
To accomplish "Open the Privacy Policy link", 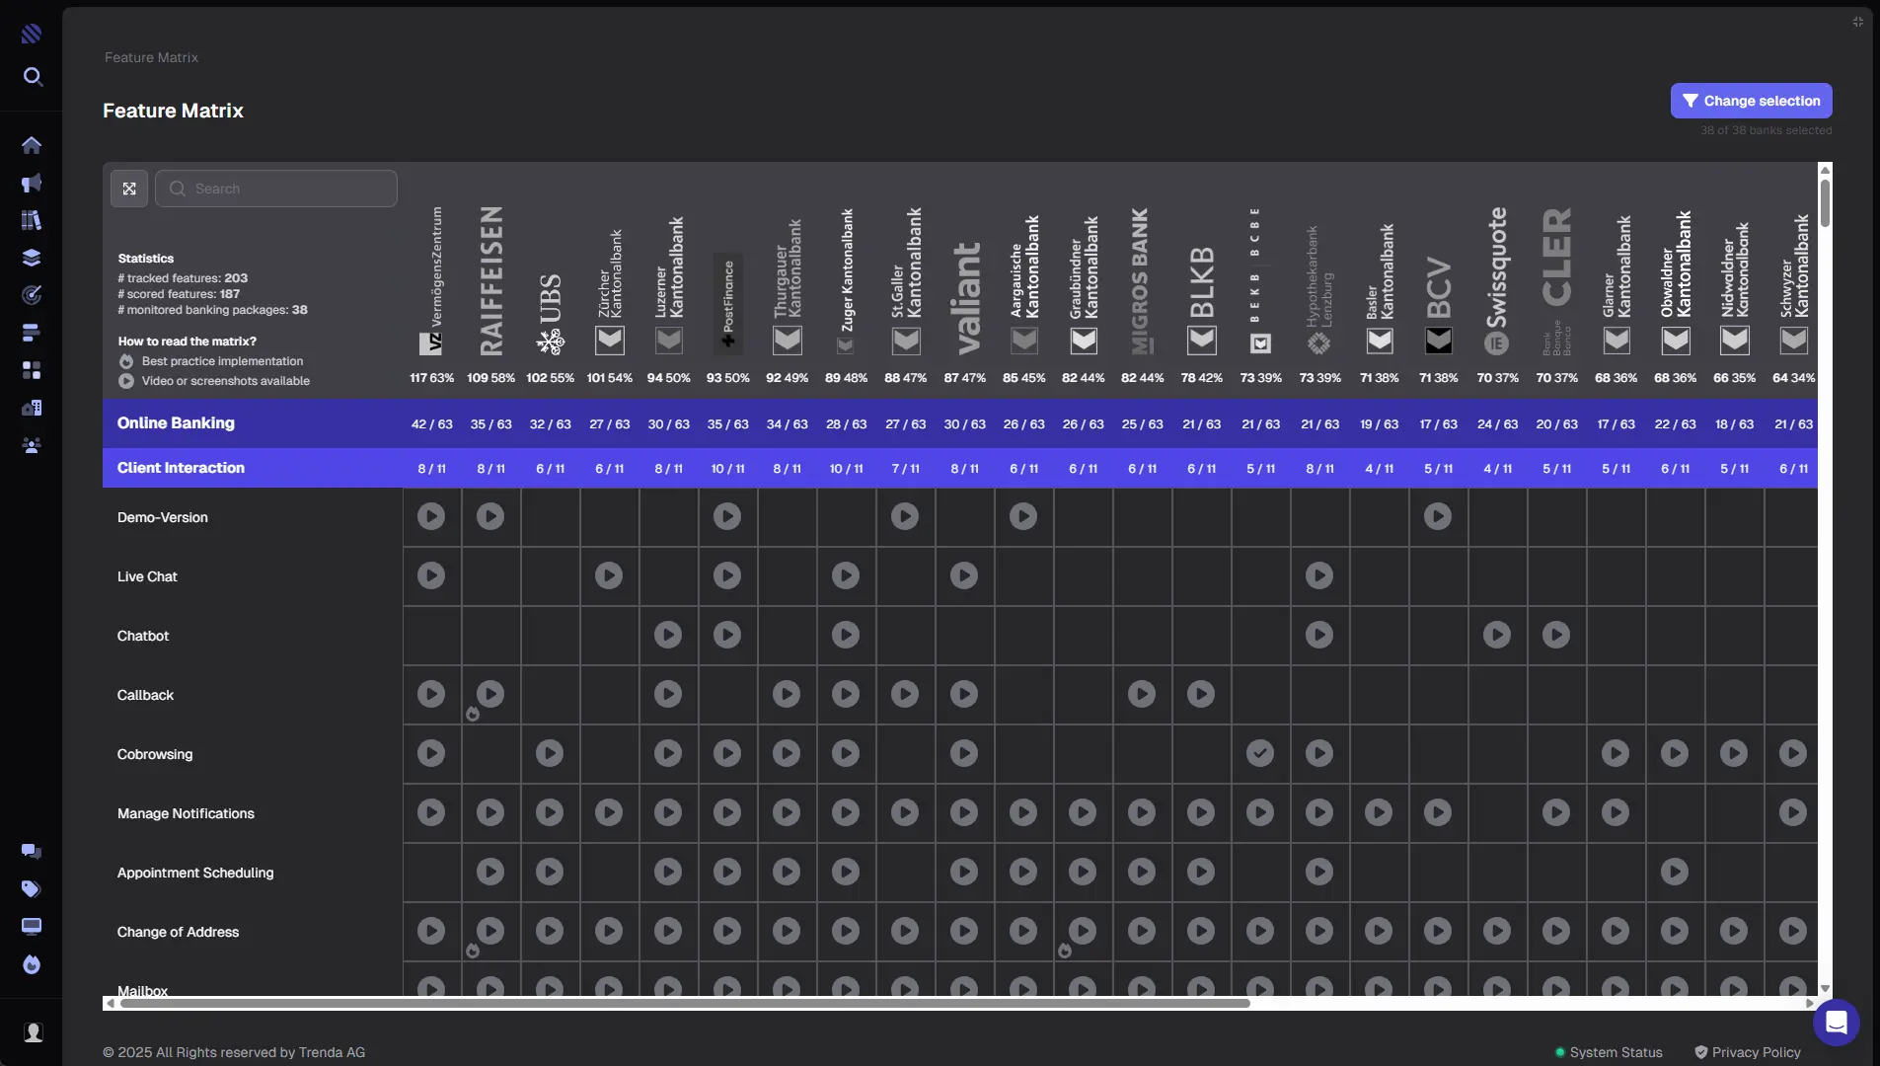I will [x=1756, y=1052].
